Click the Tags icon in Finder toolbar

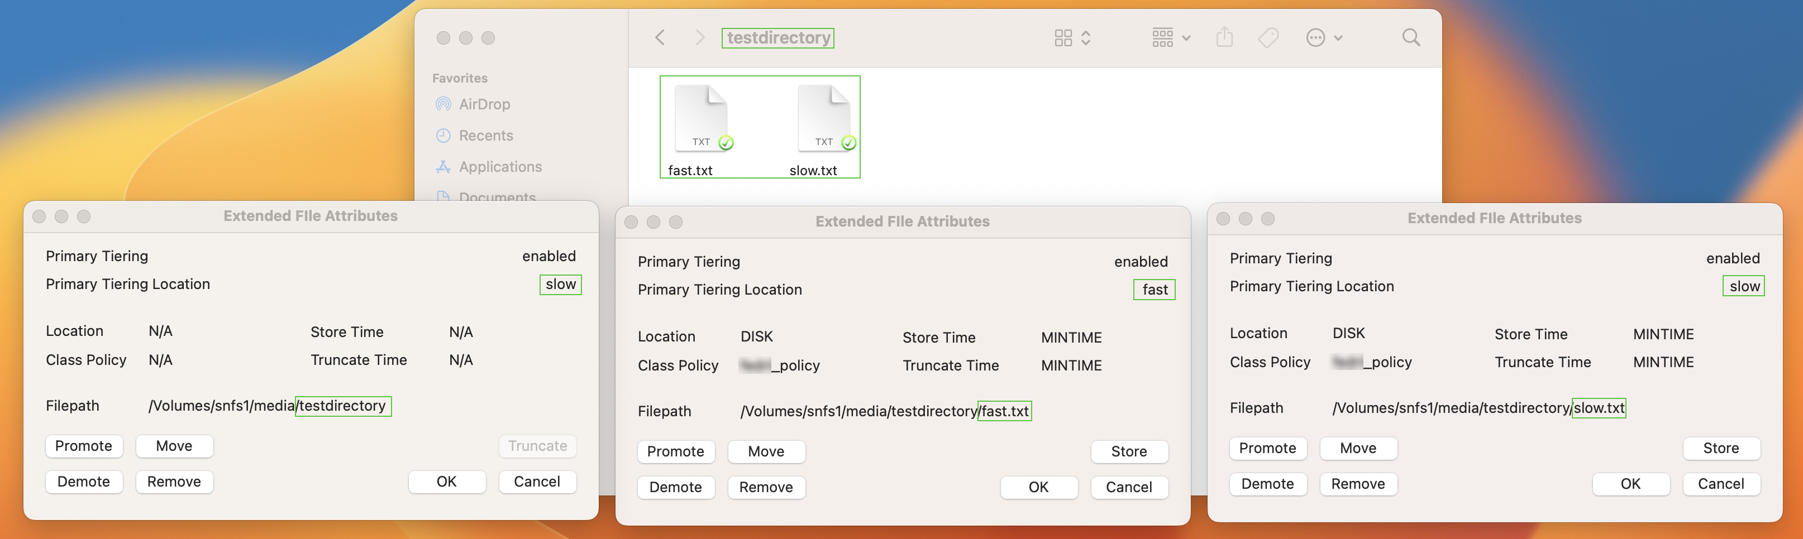[1267, 38]
